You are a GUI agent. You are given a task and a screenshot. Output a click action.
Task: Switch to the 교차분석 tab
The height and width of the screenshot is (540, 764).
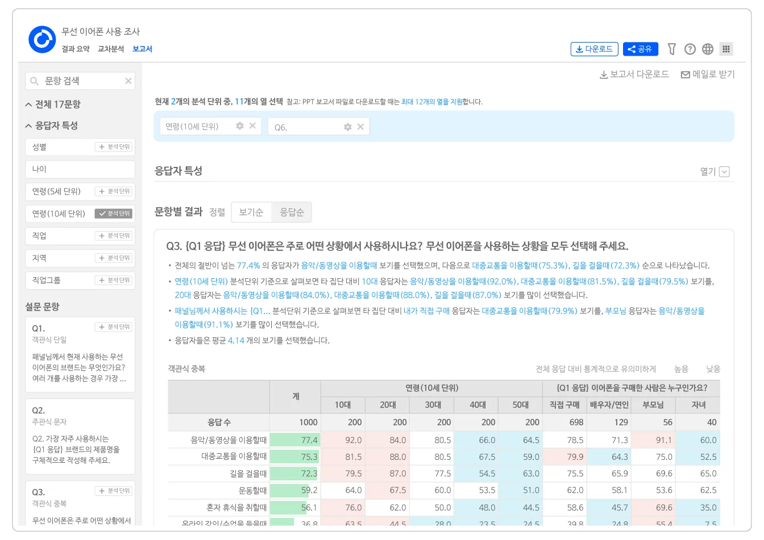click(x=111, y=49)
